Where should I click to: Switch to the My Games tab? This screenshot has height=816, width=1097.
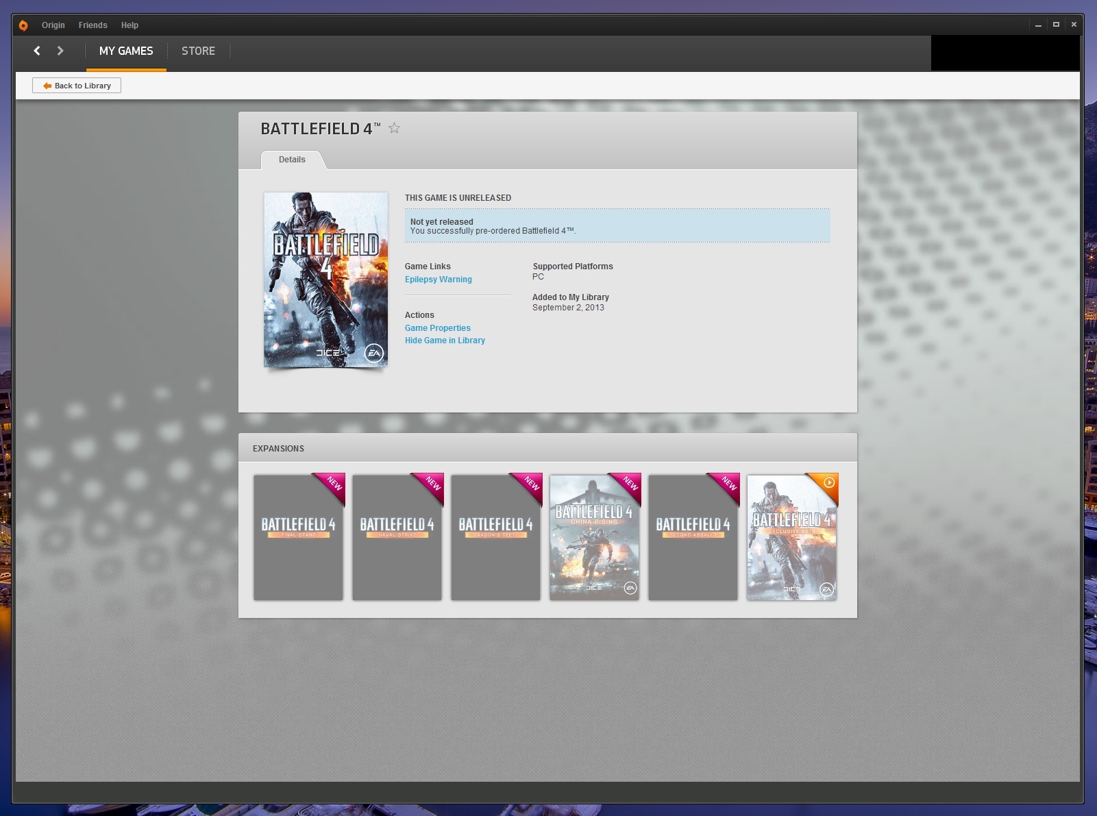126,51
